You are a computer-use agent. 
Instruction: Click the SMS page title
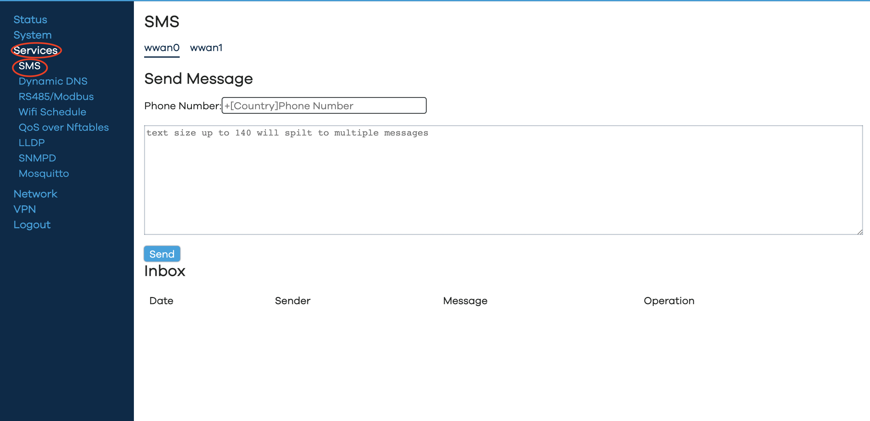(x=162, y=21)
